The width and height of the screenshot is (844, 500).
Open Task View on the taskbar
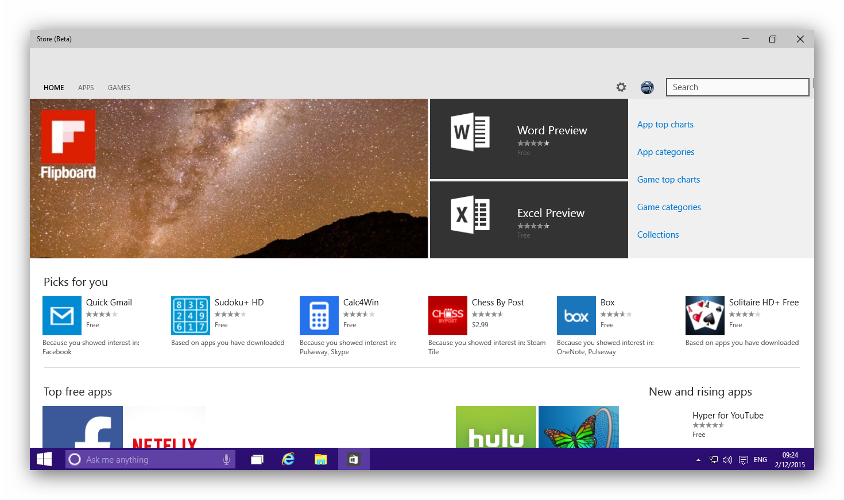coord(257,459)
